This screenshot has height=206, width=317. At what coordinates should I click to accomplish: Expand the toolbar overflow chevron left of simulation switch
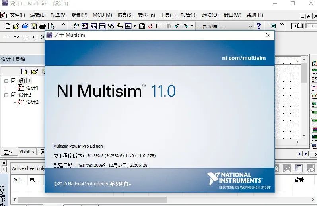pos(282,25)
